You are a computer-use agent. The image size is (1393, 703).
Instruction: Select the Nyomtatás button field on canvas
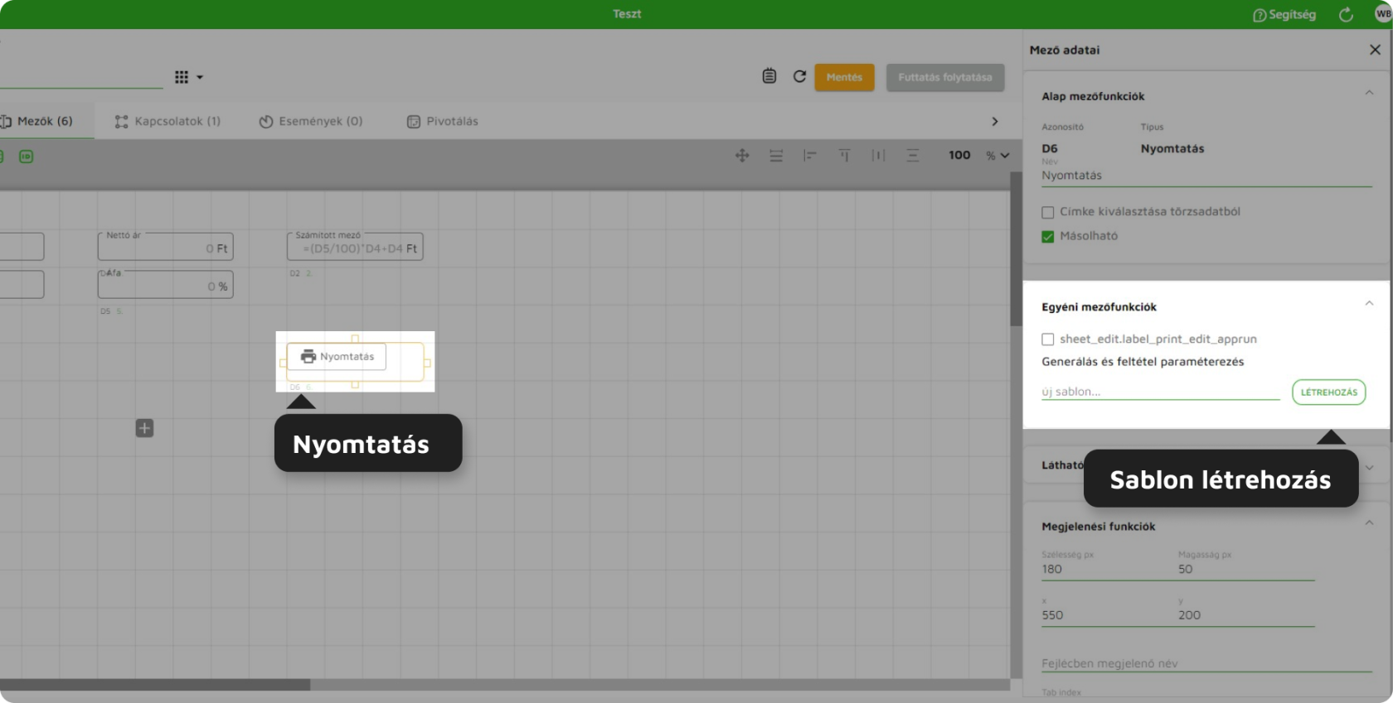tap(337, 356)
